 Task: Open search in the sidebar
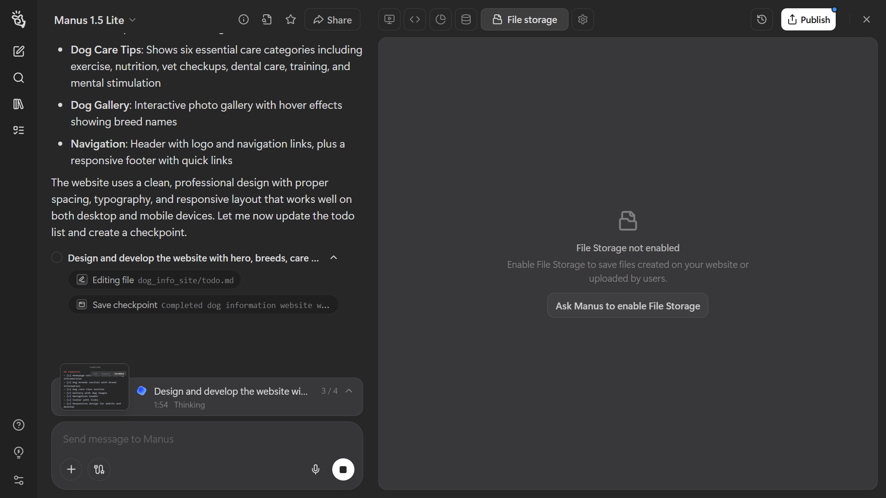pos(19,78)
